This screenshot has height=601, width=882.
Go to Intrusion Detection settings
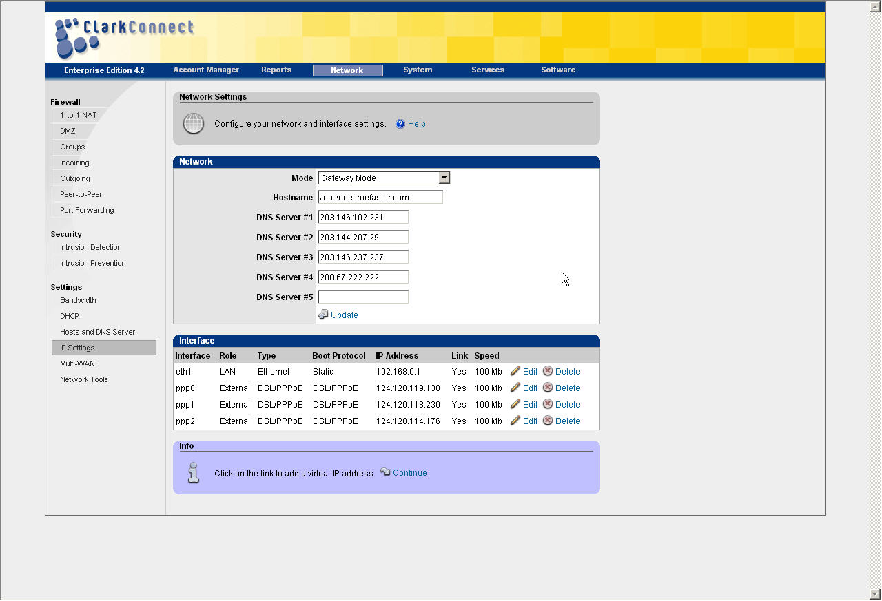click(90, 247)
